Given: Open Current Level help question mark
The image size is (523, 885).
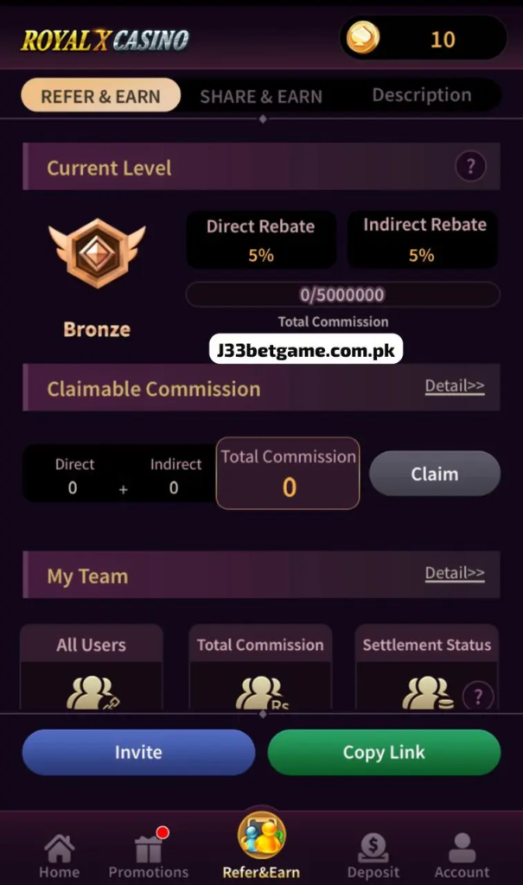Looking at the screenshot, I should (470, 167).
